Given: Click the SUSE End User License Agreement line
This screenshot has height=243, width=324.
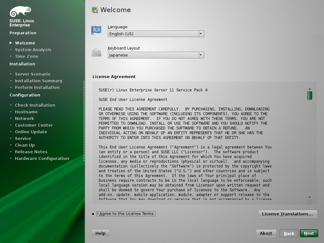Looking at the screenshot, I should (133, 100).
